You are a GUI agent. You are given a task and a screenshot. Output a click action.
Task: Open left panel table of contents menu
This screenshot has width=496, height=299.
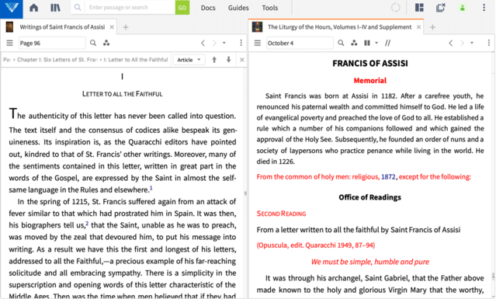pyautogui.click(x=9, y=43)
